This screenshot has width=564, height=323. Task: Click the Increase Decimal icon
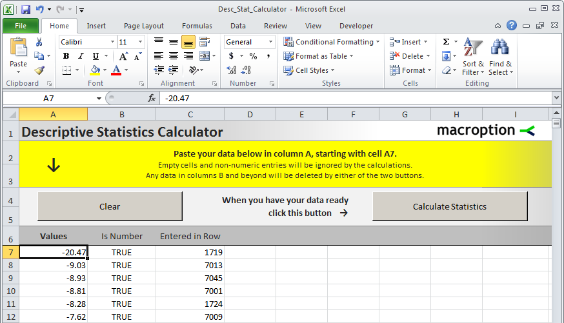coord(232,70)
